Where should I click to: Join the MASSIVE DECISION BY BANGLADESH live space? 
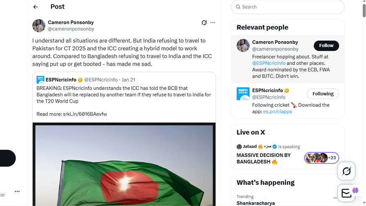[263, 158]
